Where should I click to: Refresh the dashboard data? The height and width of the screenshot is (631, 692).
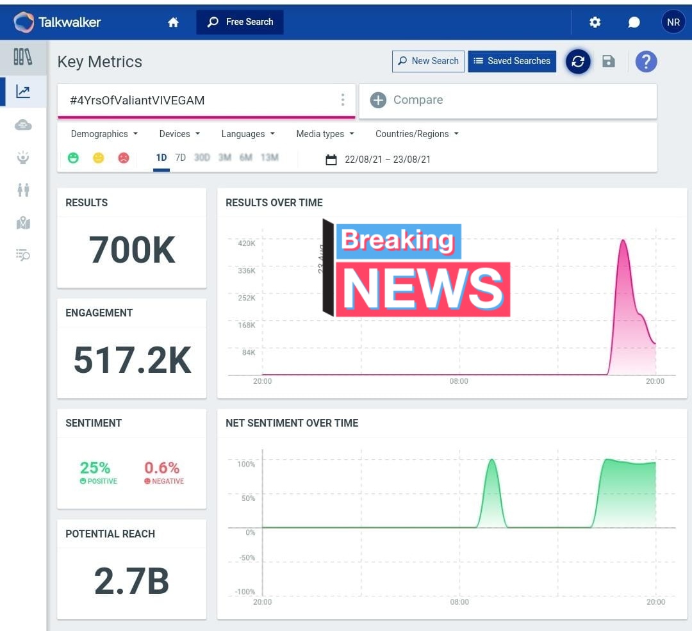pos(578,61)
